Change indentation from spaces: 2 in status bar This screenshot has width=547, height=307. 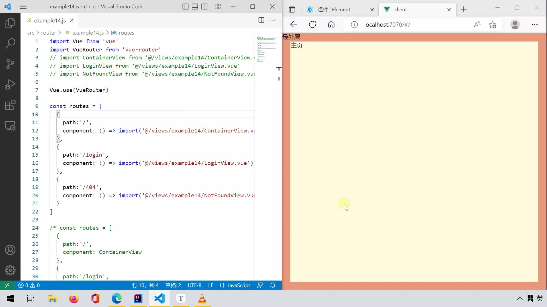point(173,285)
